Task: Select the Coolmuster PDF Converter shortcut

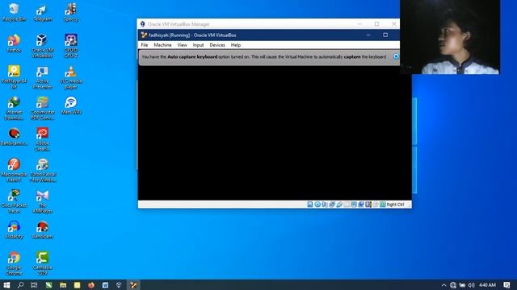Action: pos(42,108)
